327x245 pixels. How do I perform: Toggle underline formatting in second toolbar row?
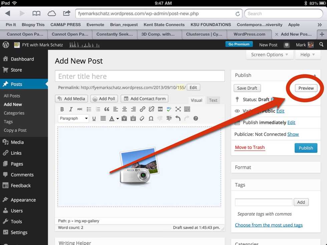pyautogui.click(x=94, y=119)
